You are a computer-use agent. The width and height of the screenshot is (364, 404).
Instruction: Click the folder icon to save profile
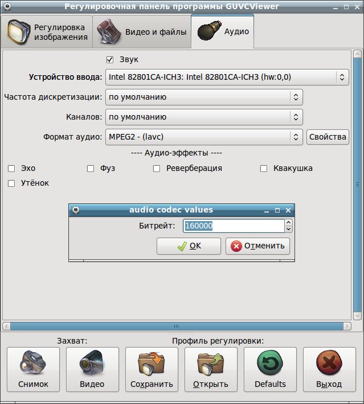(152, 363)
